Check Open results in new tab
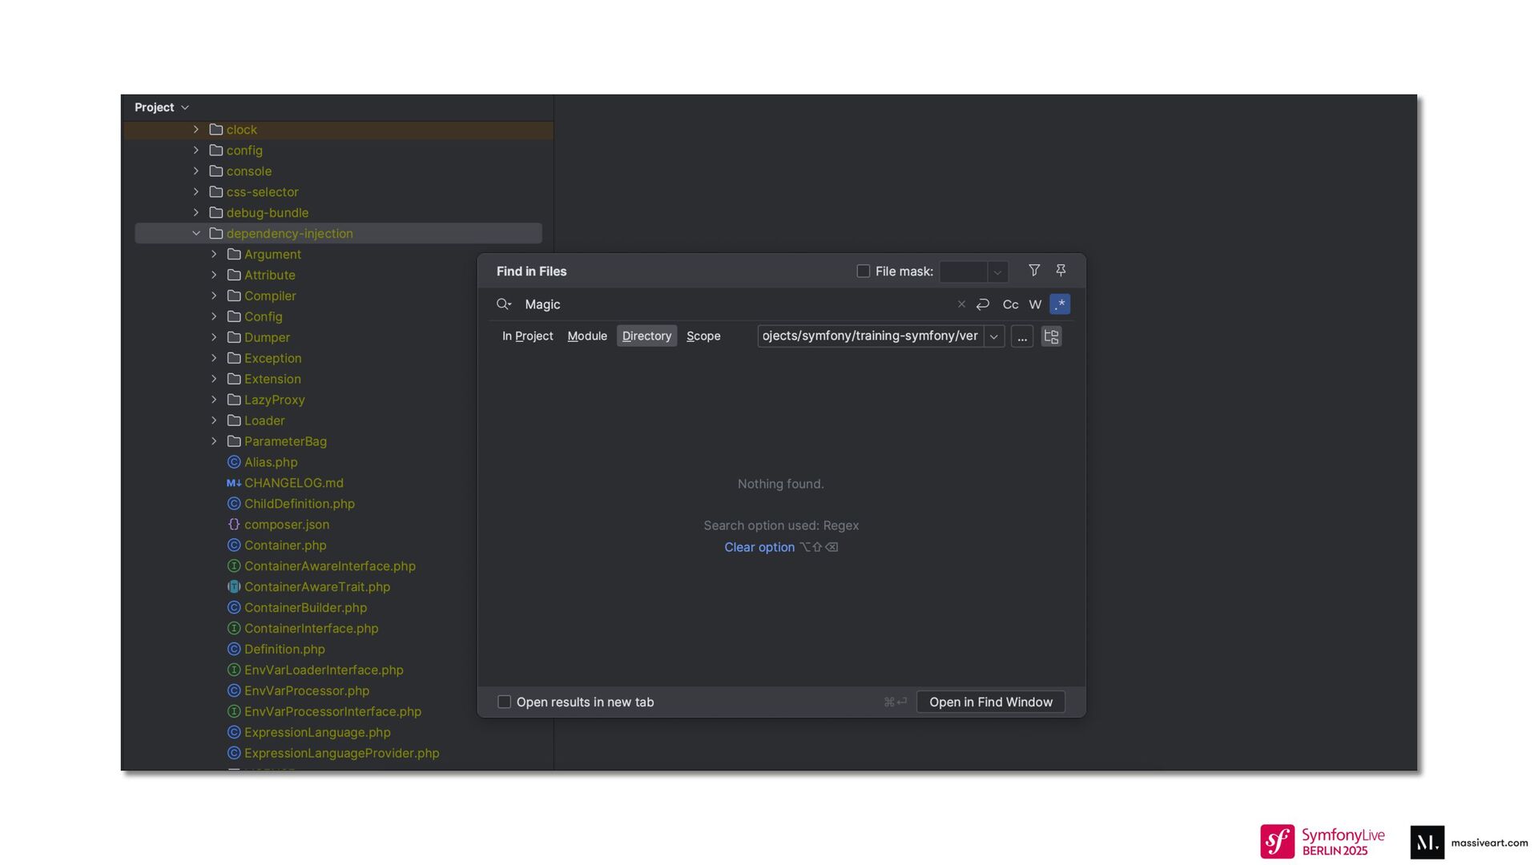The height and width of the screenshot is (865, 1538). point(504,702)
